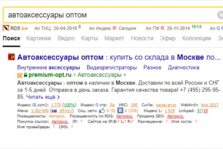The height and width of the screenshot is (149, 223).
Task: Click Авториз. next to Продажа SEO
Action: coord(175,116)
